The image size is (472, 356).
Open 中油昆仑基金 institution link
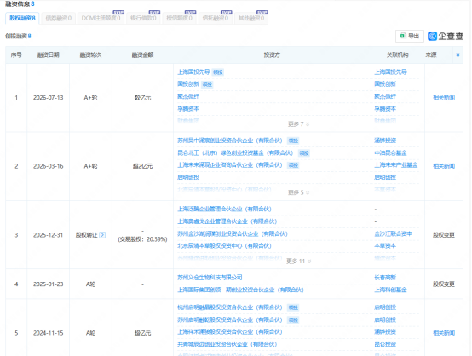coord(390,152)
